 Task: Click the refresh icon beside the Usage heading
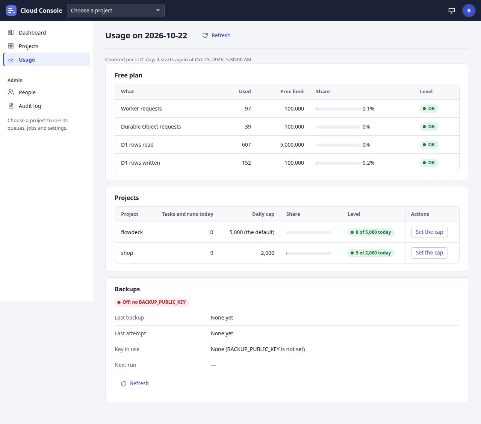(x=205, y=35)
